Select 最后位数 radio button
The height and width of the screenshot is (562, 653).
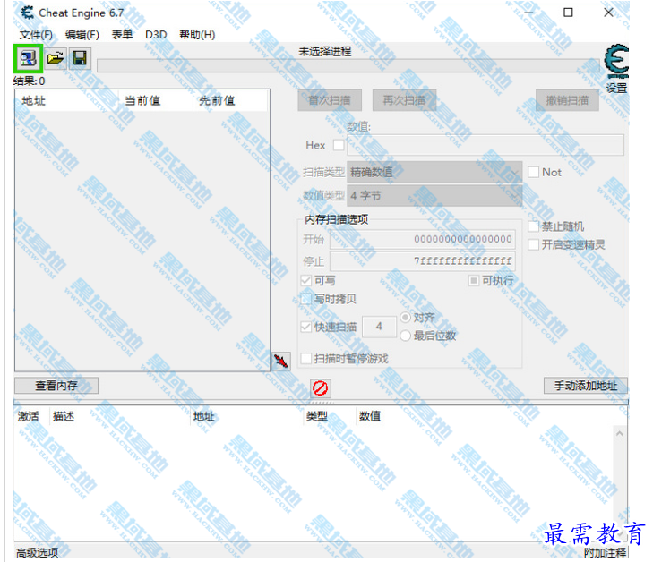click(x=405, y=336)
